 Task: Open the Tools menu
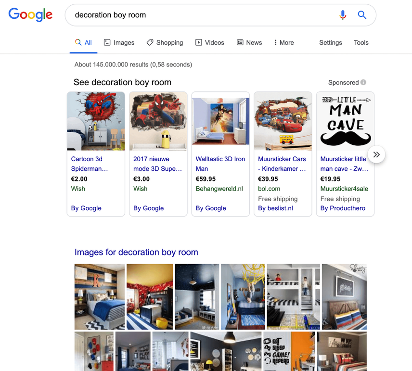coord(361,42)
